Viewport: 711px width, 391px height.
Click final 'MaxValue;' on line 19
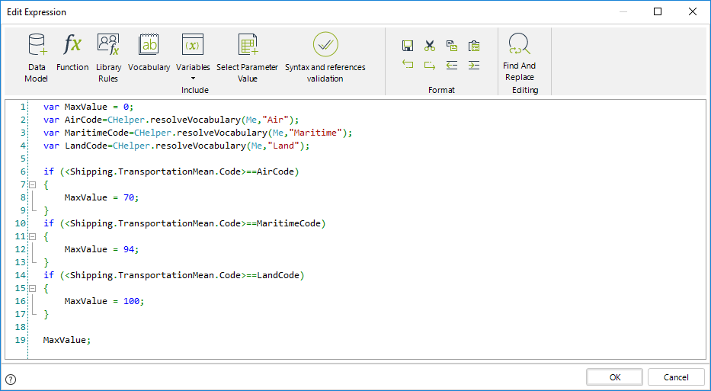point(67,340)
